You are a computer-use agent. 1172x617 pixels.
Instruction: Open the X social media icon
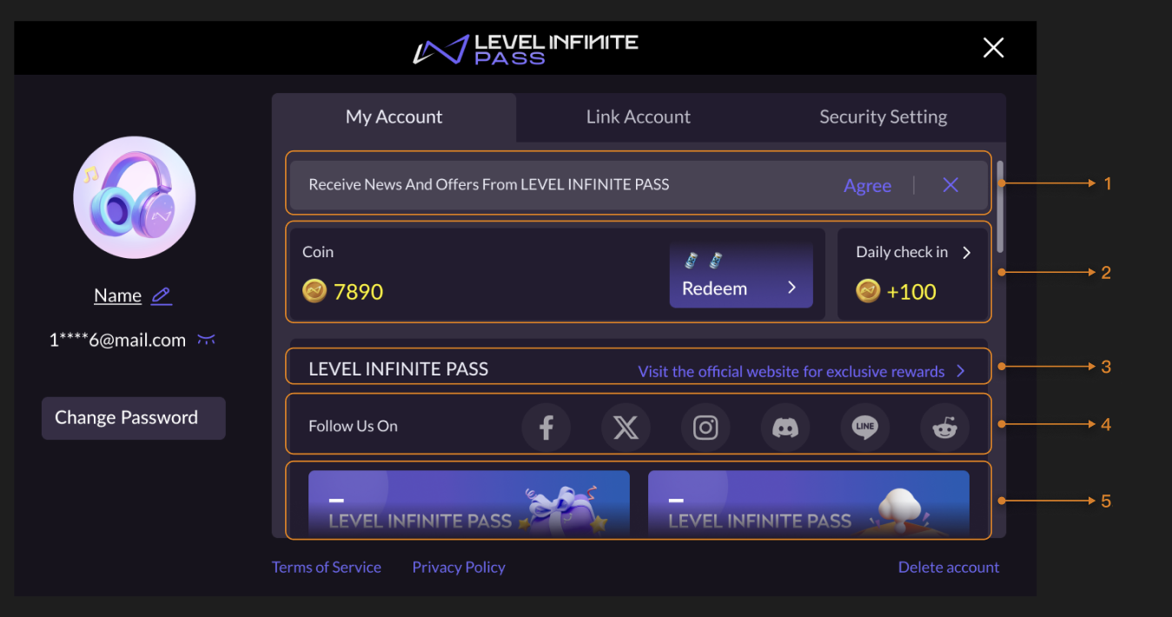tap(626, 427)
